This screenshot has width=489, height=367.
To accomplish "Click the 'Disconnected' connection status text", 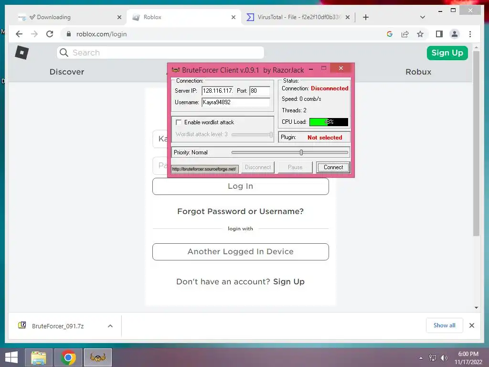I will pos(330,88).
